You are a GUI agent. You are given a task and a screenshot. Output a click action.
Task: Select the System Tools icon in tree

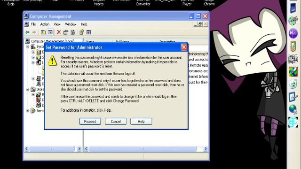pos(33,46)
